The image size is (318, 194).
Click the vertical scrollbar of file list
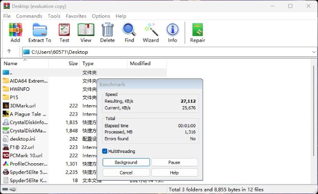[313, 110]
